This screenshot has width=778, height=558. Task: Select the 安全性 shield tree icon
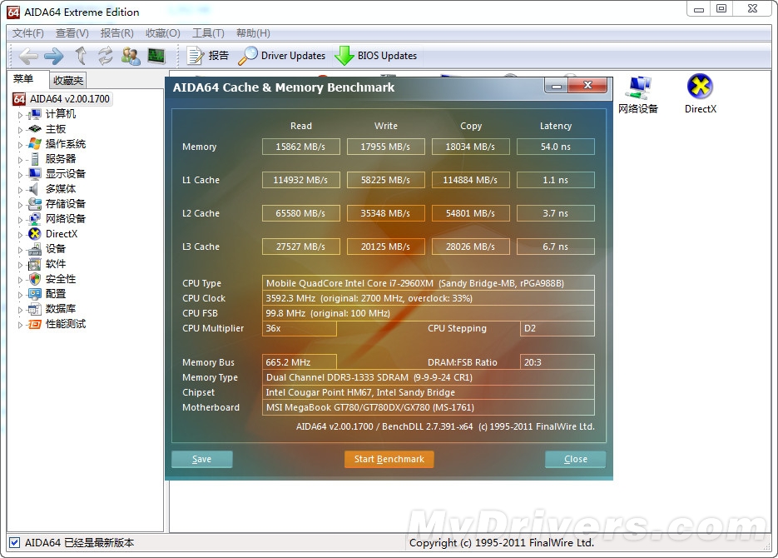click(35, 279)
